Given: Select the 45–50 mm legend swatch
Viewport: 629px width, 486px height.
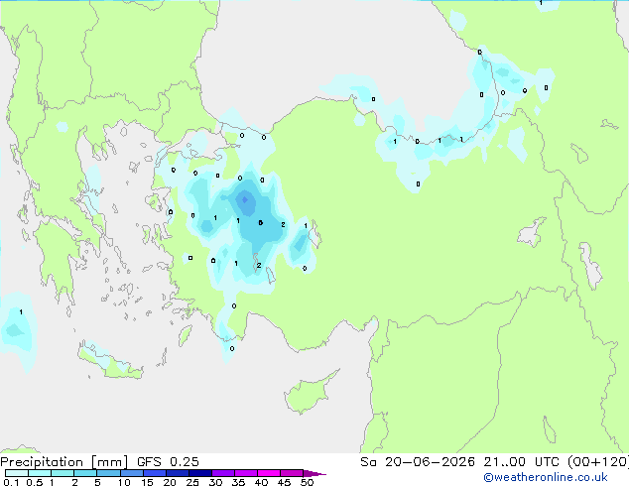Looking at the screenshot, I should 292,473.
